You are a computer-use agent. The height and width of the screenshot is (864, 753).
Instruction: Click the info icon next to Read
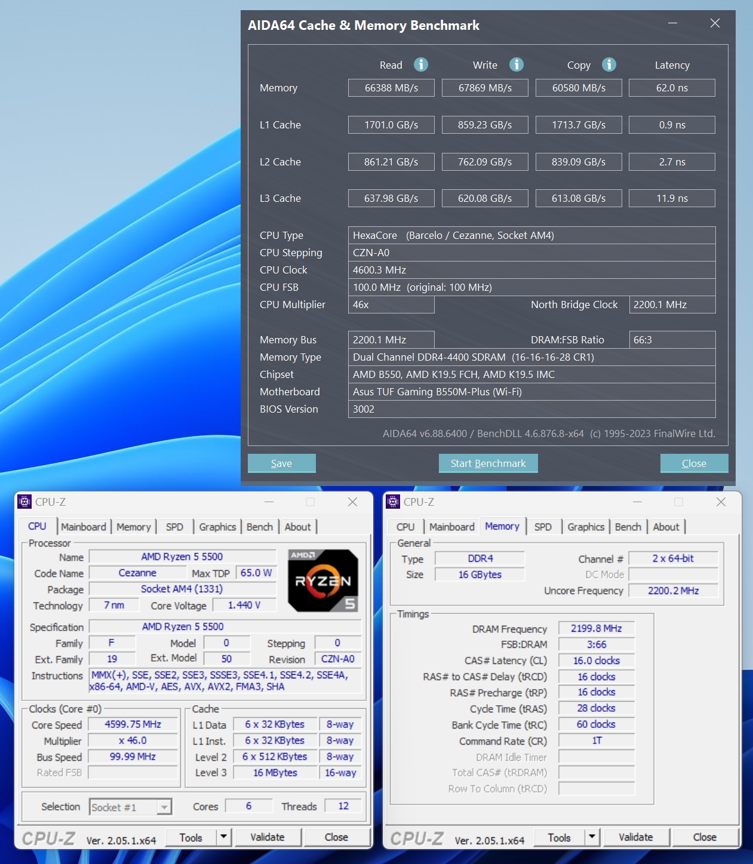[421, 64]
